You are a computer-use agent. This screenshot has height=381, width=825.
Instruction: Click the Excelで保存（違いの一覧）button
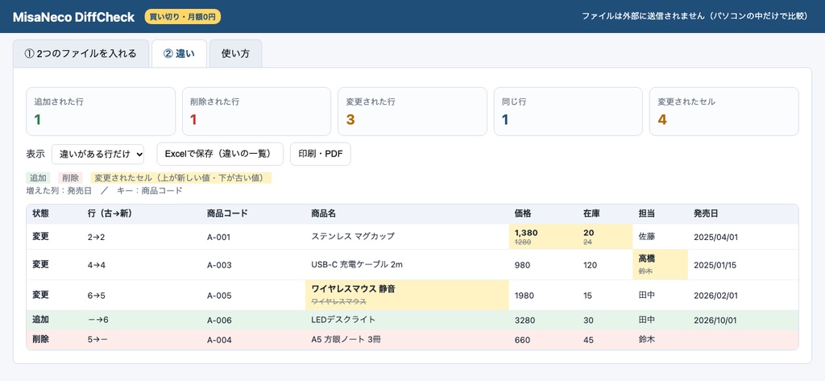click(x=220, y=154)
